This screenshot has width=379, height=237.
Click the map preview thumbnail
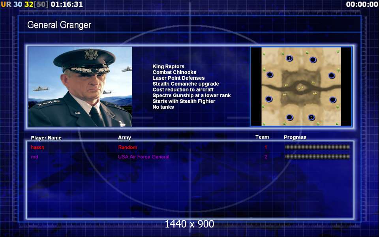(x=301, y=87)
